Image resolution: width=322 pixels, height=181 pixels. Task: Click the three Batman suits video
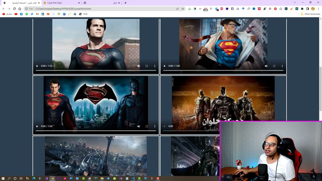tap(223, 105)
